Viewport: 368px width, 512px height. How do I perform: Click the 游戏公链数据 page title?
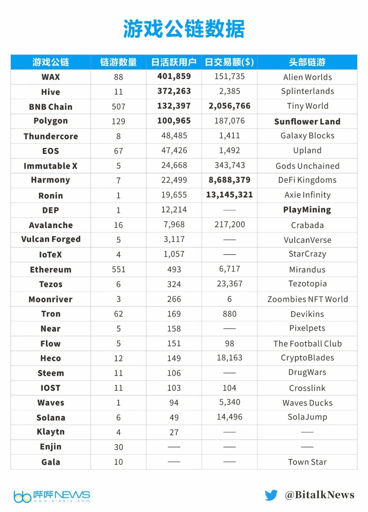(x=184, y=29)
